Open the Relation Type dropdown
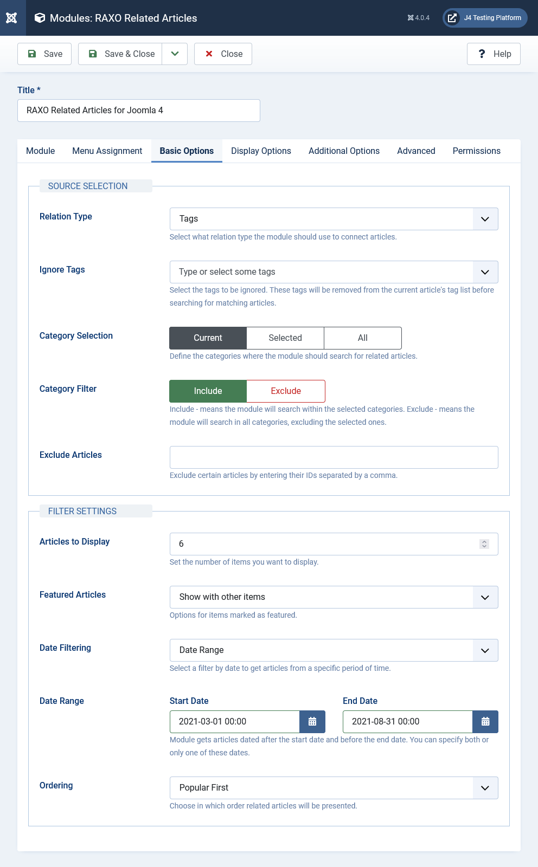 coord(334,219)
